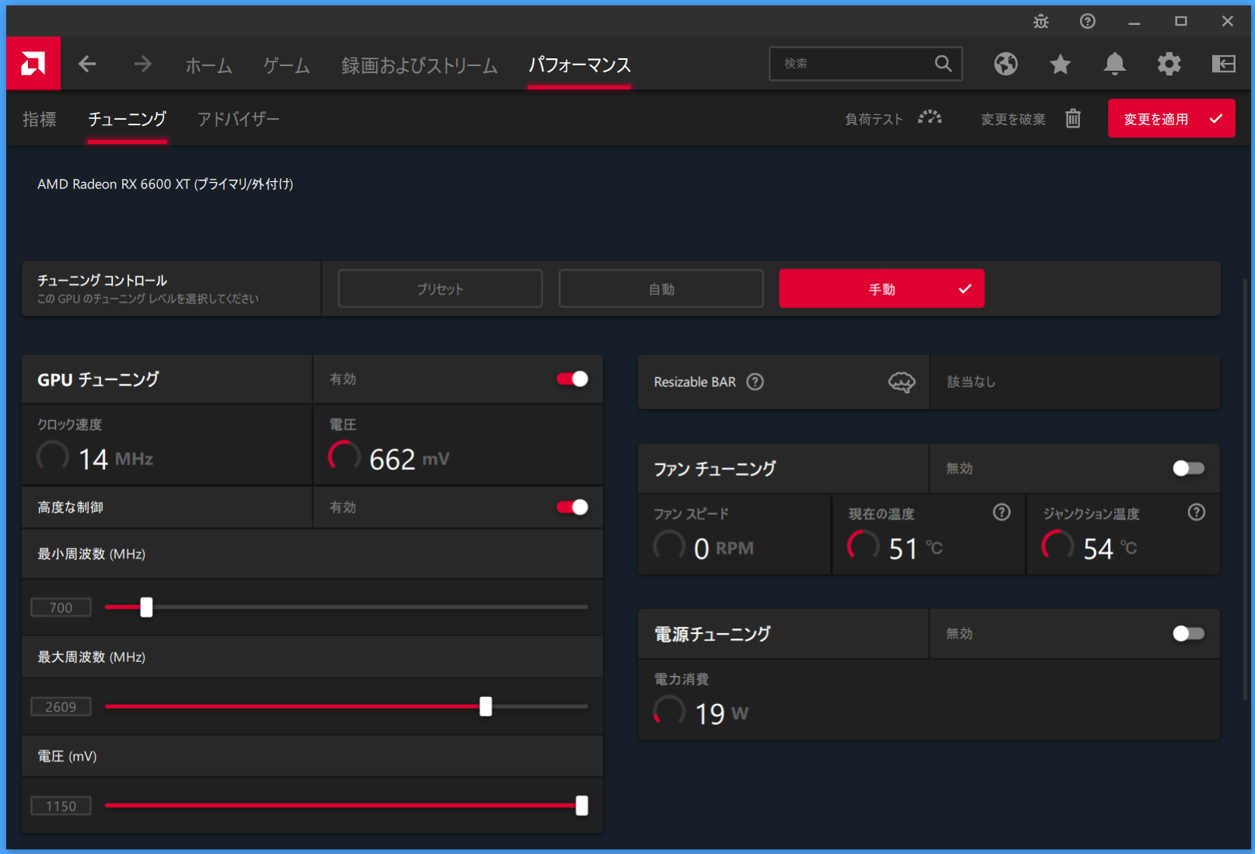This screenshot has height=854, width=1255.
Task: Click the 54 °C junction temperature reading
Action: [1110, 548]
